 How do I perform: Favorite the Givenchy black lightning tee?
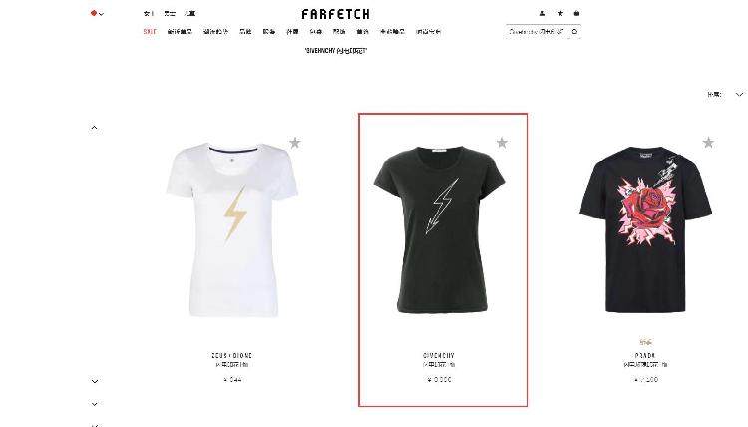502,143
